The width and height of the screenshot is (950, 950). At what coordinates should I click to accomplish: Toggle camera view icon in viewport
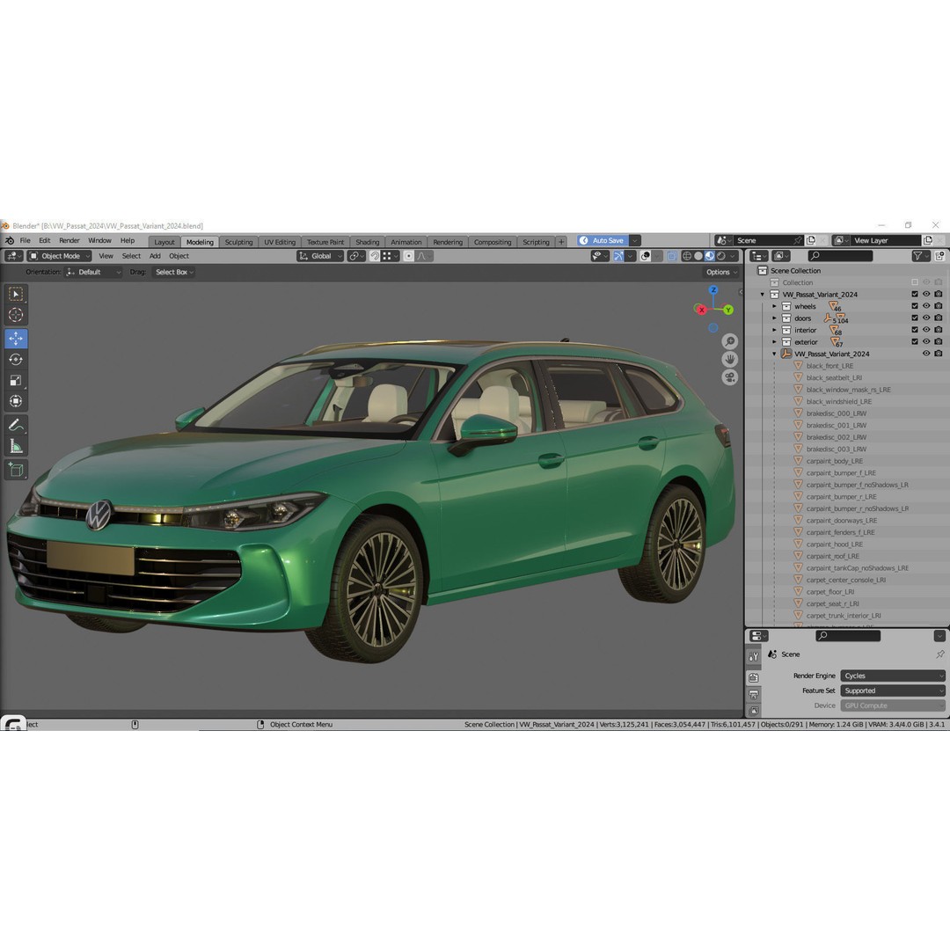(729, 377)
